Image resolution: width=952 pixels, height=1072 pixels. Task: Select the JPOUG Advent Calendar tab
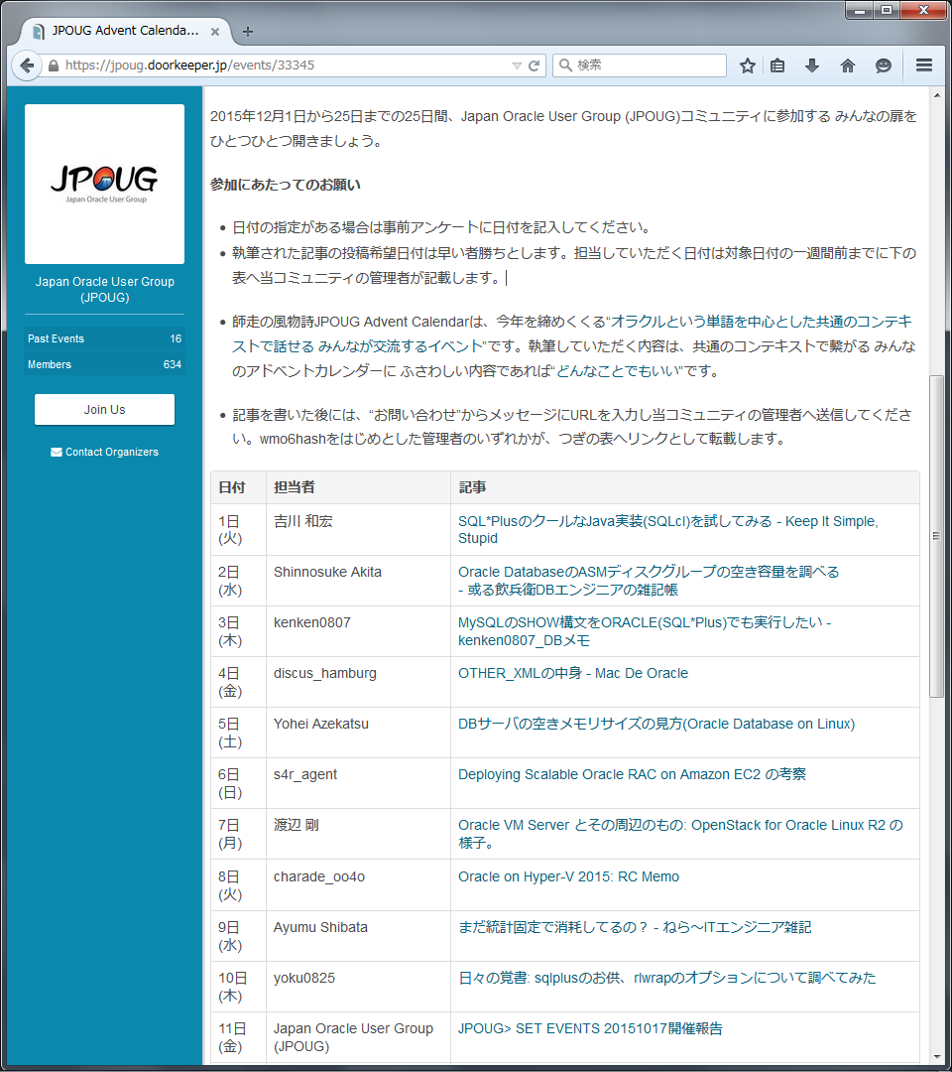[124, 31]
